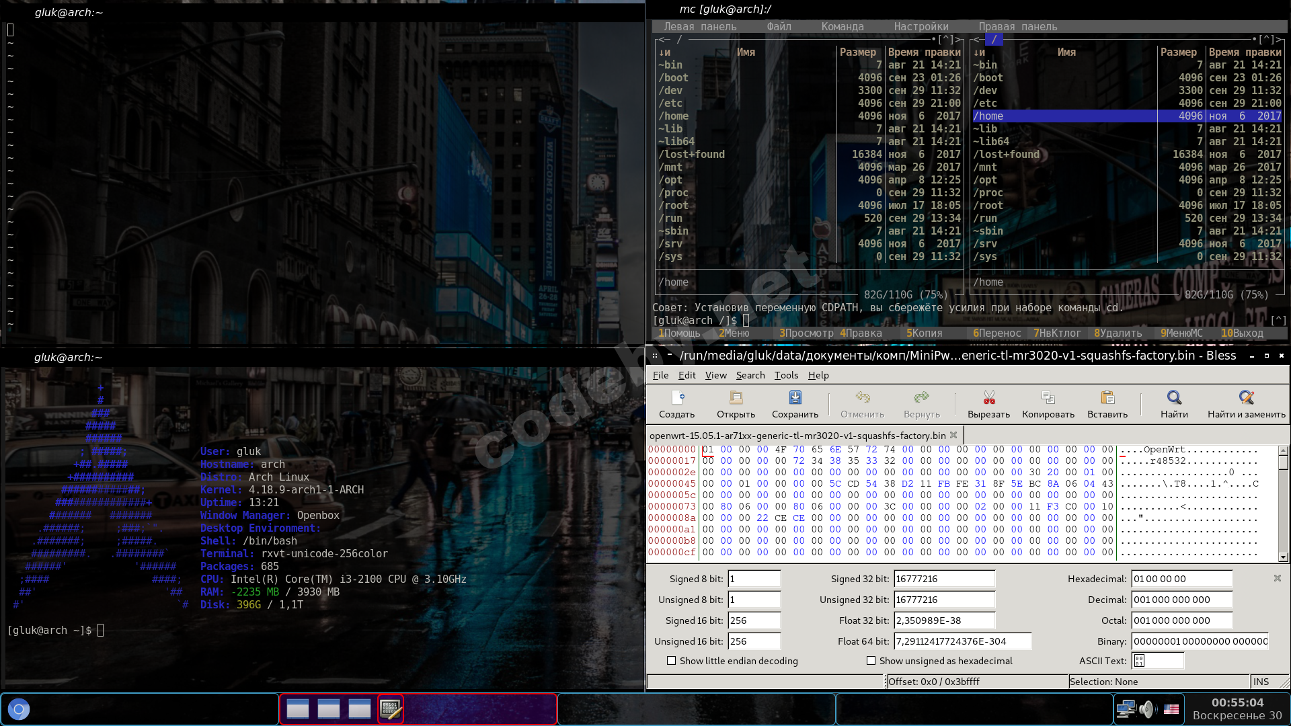Image resolution: width=1291 pixels, height=726 pixels.
Task: Enable Show little endian decoding
Action: tap(671, 661)
